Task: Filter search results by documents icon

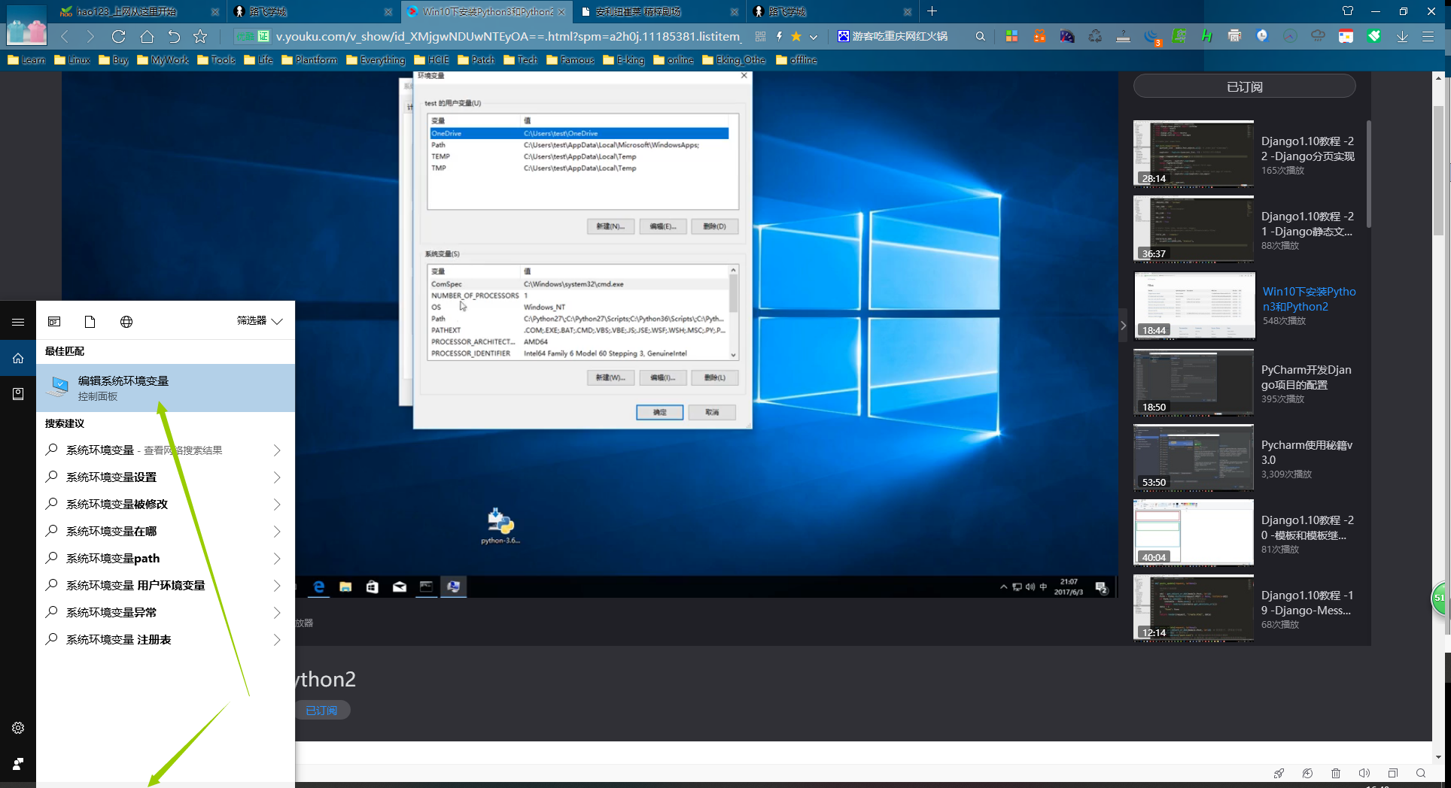Action: point(90,322)
